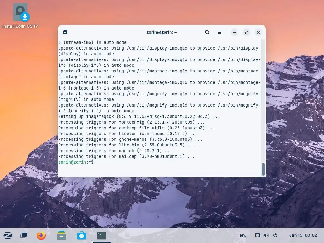Select the Terminal icon in the taskbar
Image resolution: width=324 pixels, height=243 pixels.
[x=102, y=235]
